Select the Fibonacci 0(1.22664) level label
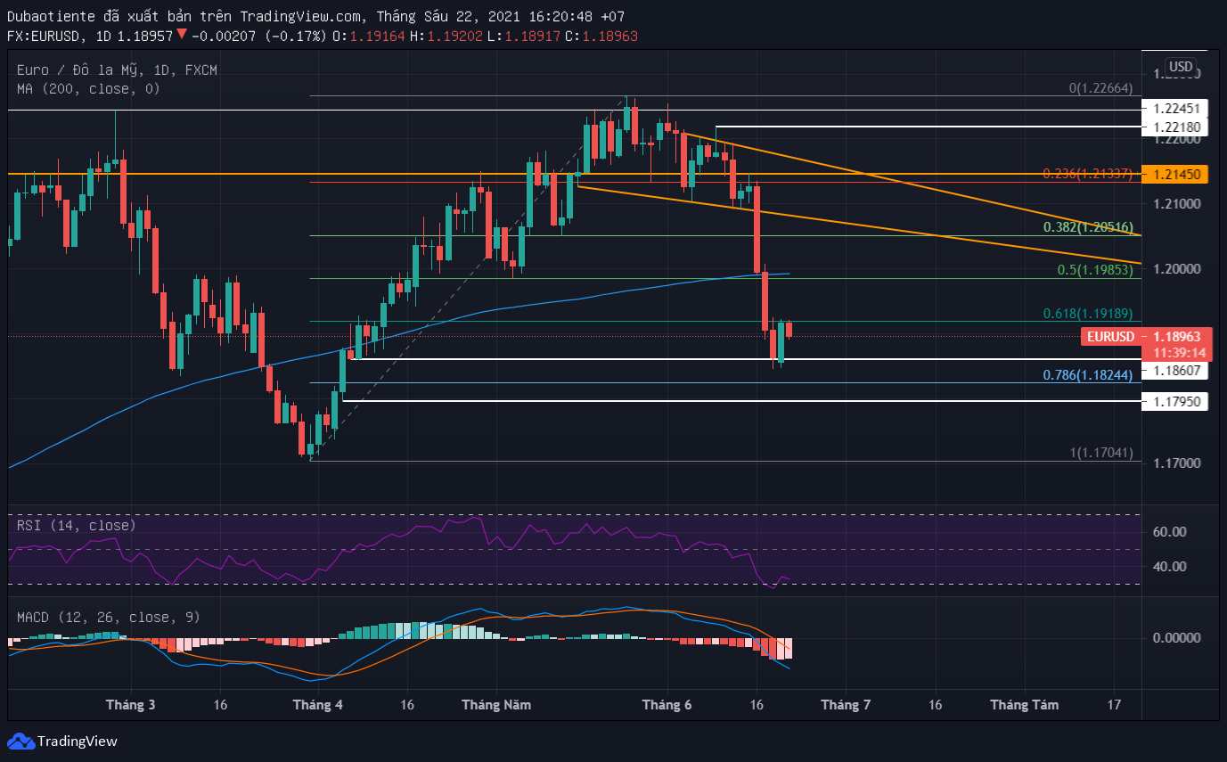Screen dimensions: 1227x762 [1100, 88]
